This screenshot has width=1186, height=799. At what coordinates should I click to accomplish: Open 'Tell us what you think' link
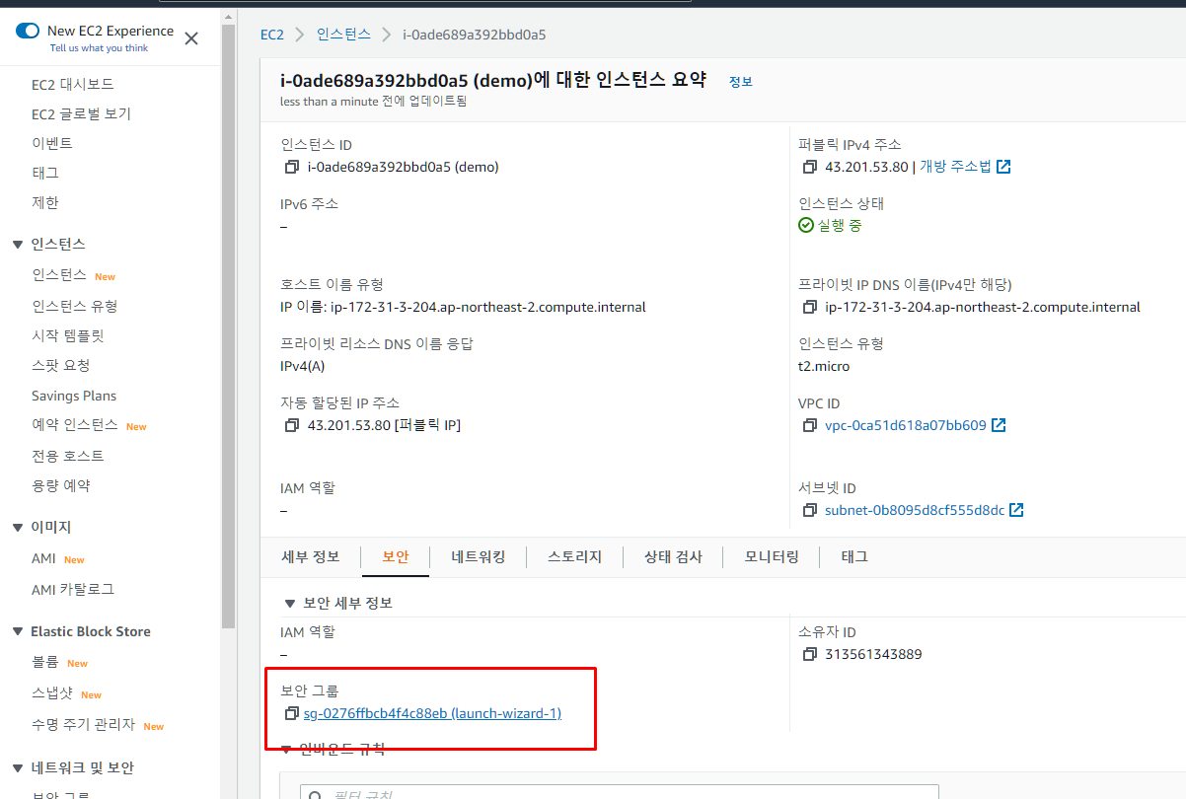tap(99, 47)
